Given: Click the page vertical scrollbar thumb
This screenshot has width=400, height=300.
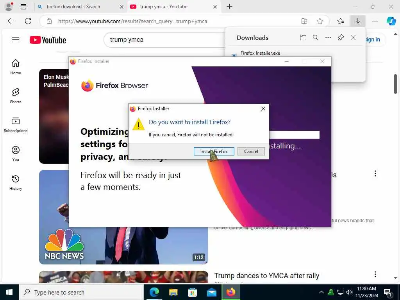Looking at the screenshot, I should click(395, 84).
